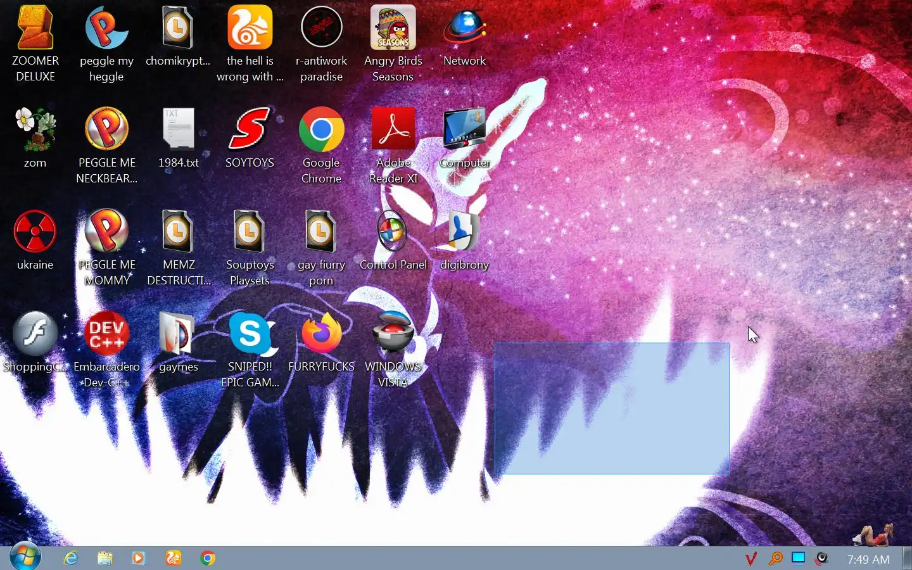Open Windows Explorer from the taskbar
912x570 pixels.
coord(105,558)
